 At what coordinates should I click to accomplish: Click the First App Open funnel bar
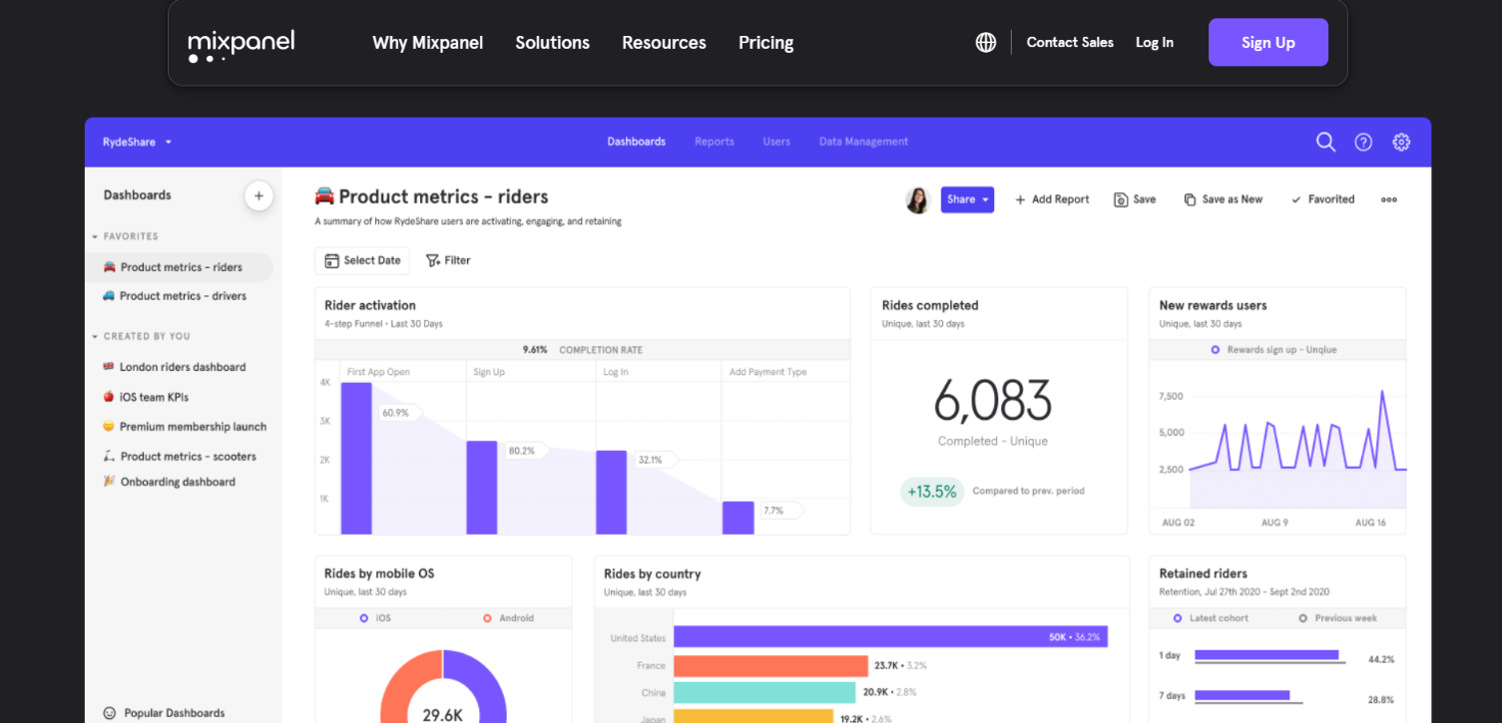[x=356, y=459]
